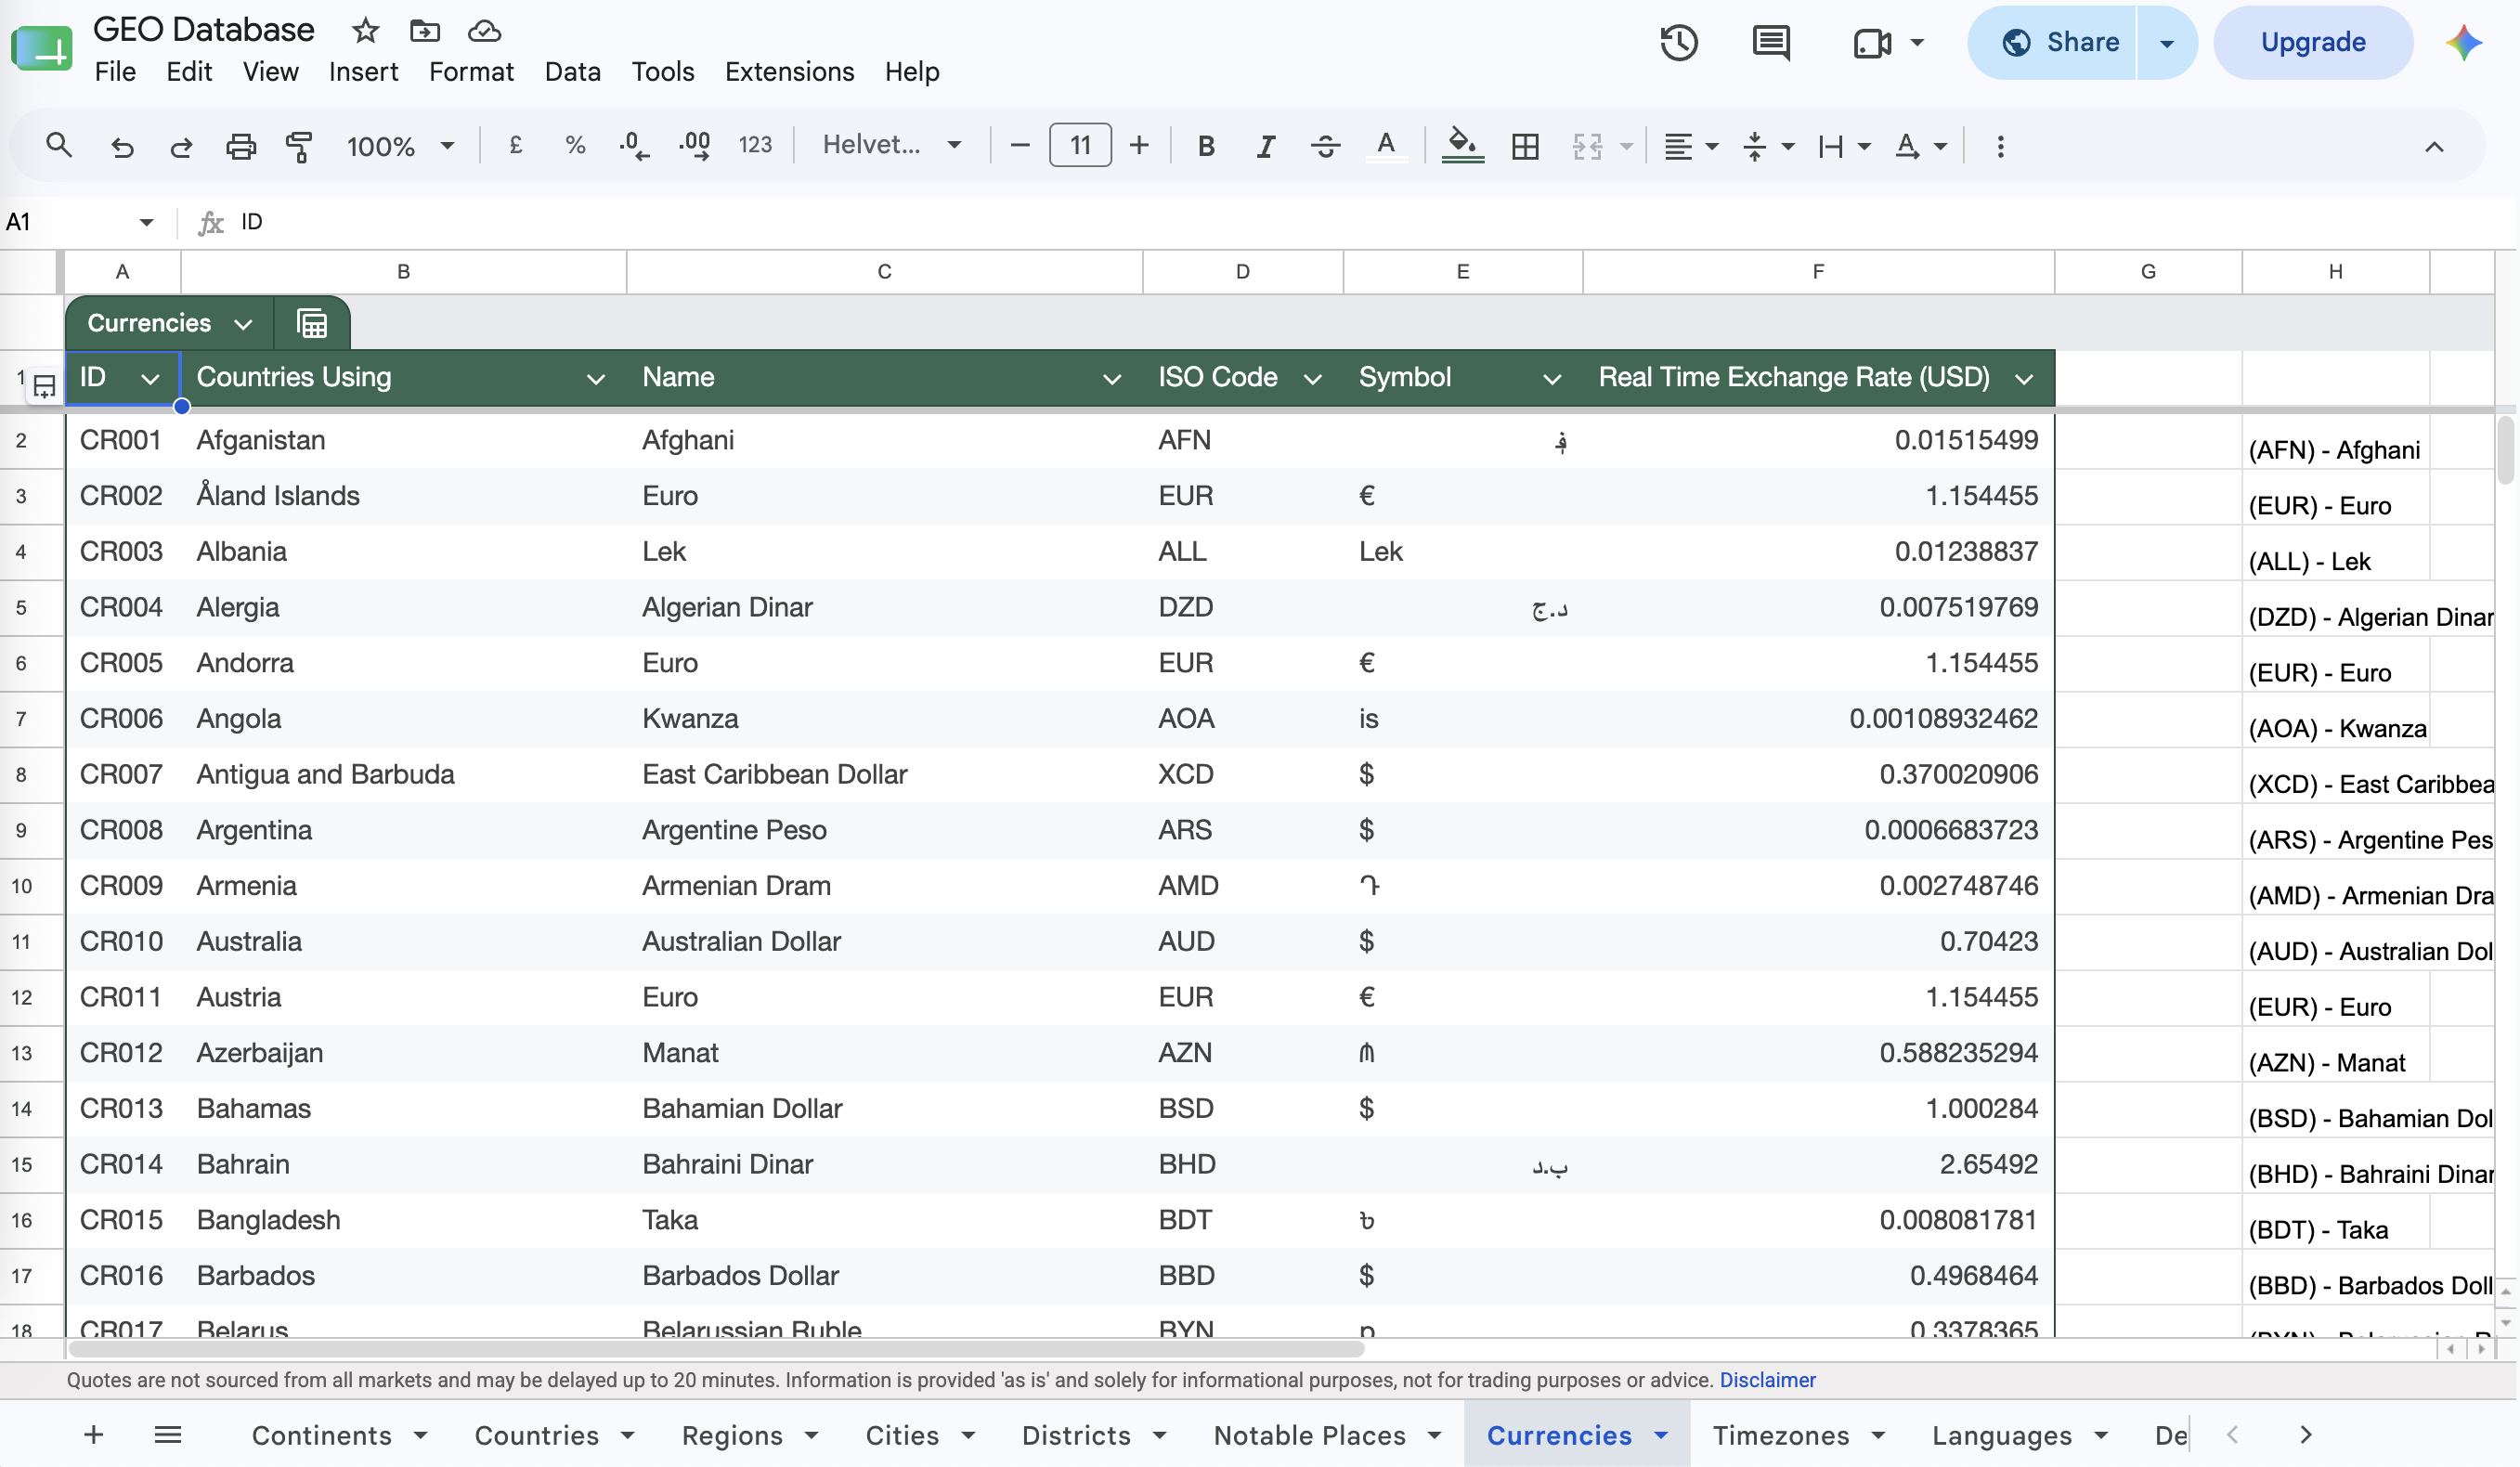Viewport: 2520px width, 1467px height.
Task: Apply percent format icon
Action: (575, 146)
